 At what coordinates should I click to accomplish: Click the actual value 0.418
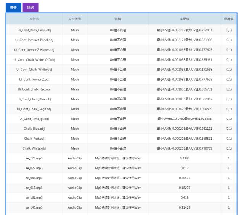tap(185, 198)
